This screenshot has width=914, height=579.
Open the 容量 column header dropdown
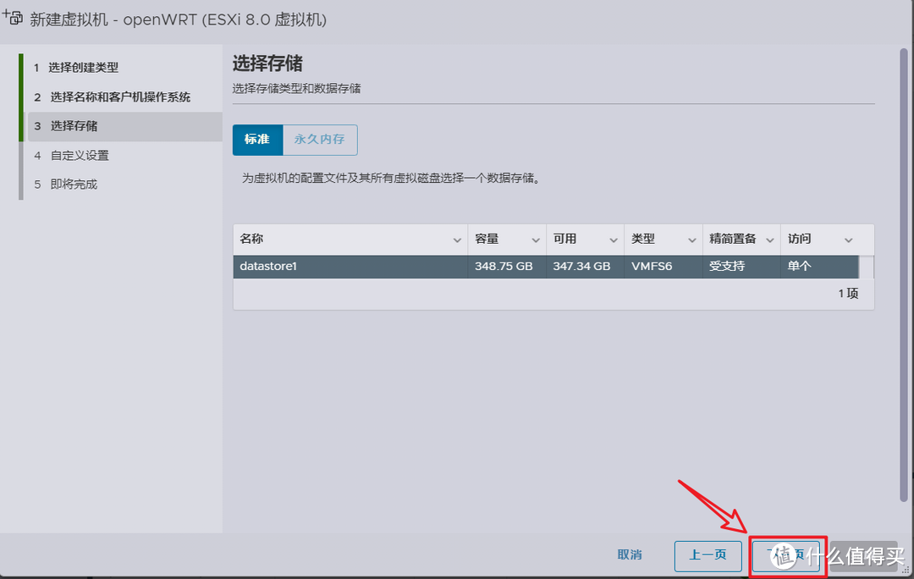coord(534,239)
